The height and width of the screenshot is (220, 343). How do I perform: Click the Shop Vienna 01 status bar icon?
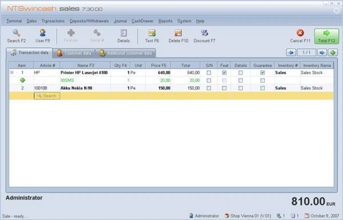227,216
